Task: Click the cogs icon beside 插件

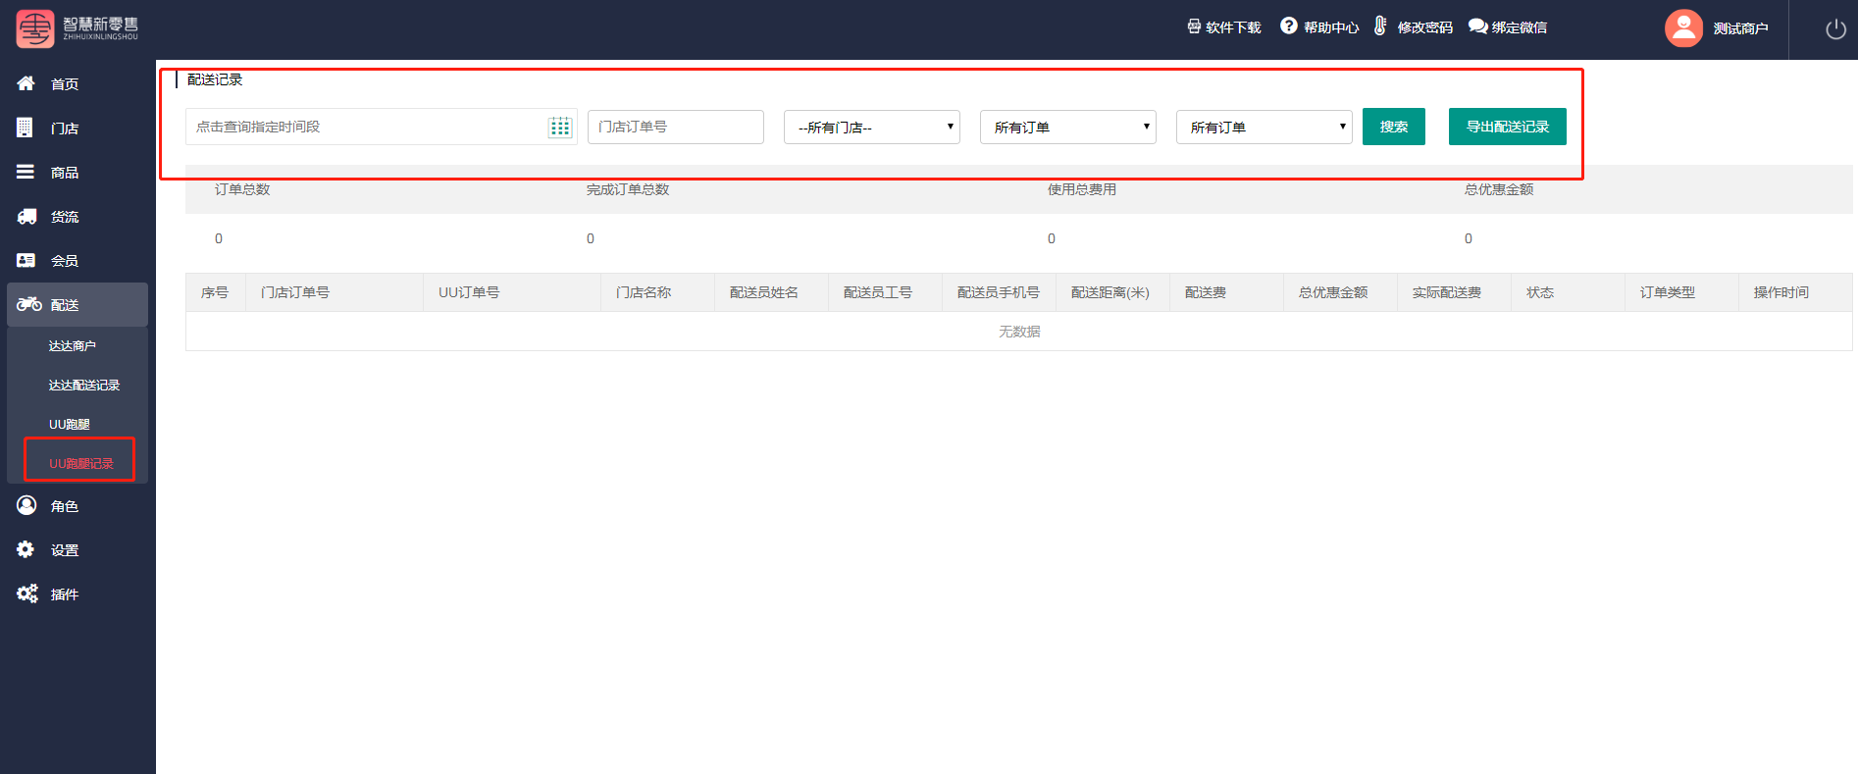Action: tap(27, 593)
